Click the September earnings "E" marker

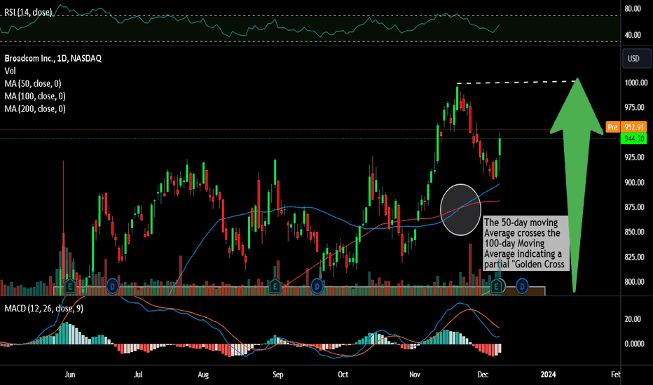pos(275,286)
